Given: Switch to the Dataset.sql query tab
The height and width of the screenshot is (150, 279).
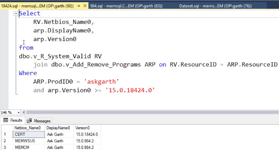Looking at the screenshot, I should 215,6.
